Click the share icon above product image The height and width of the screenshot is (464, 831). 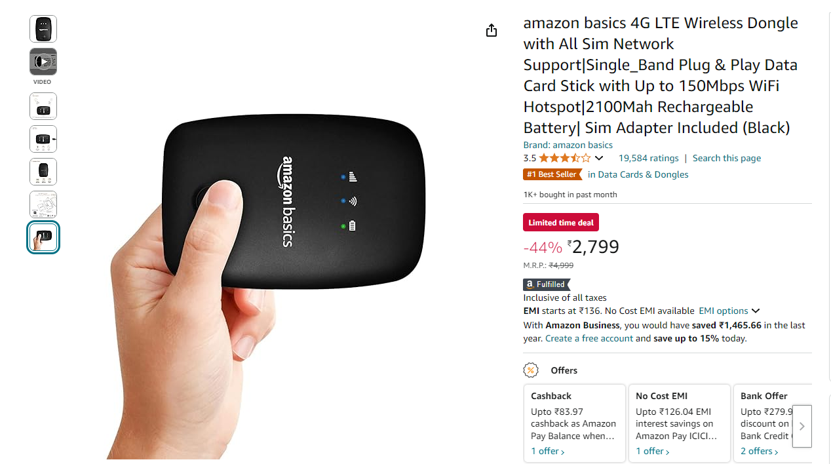point(492,30)
